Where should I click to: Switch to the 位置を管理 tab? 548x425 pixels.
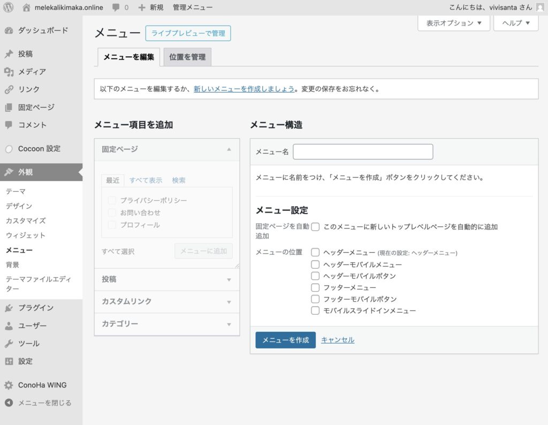187,57
